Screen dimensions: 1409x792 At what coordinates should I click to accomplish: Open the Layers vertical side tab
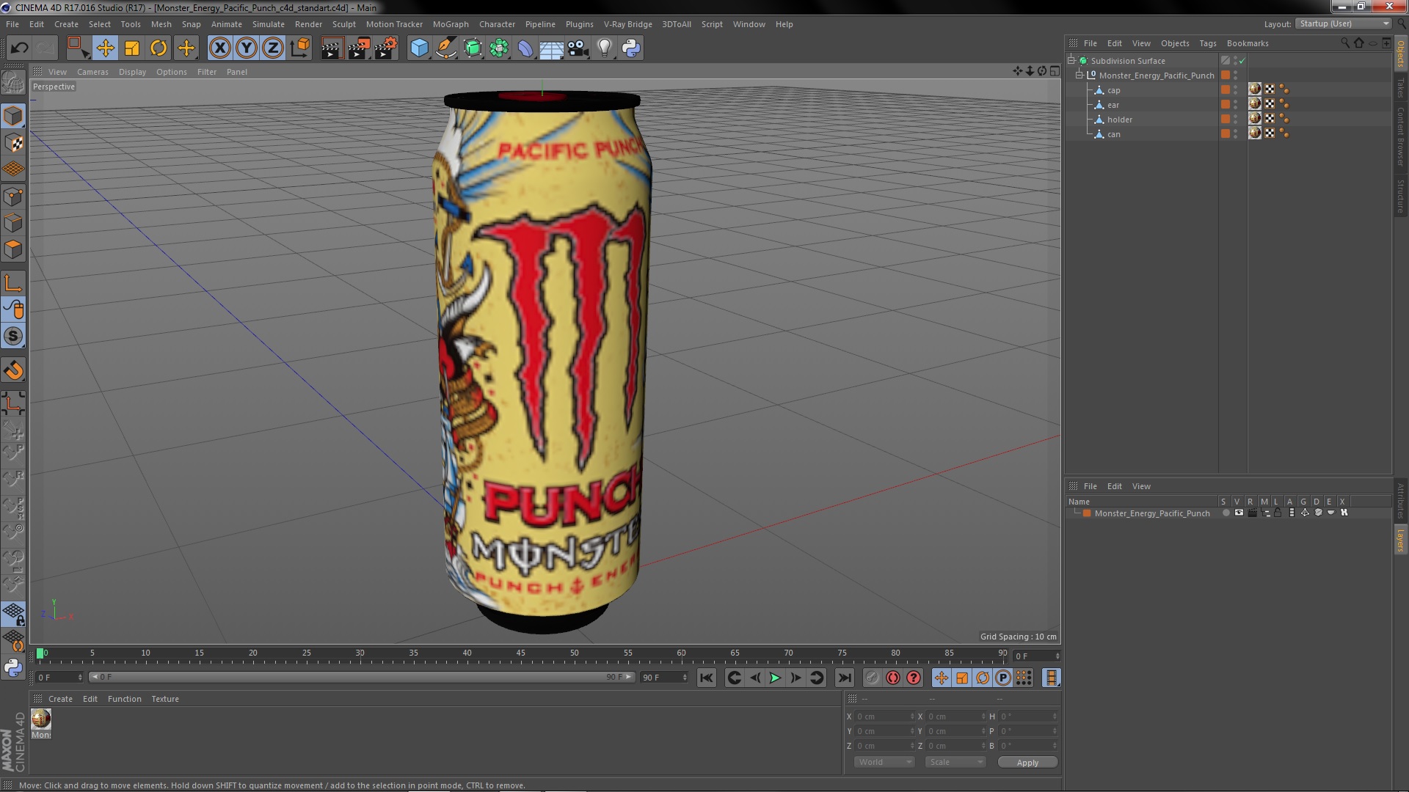[x=1401, y=540]
